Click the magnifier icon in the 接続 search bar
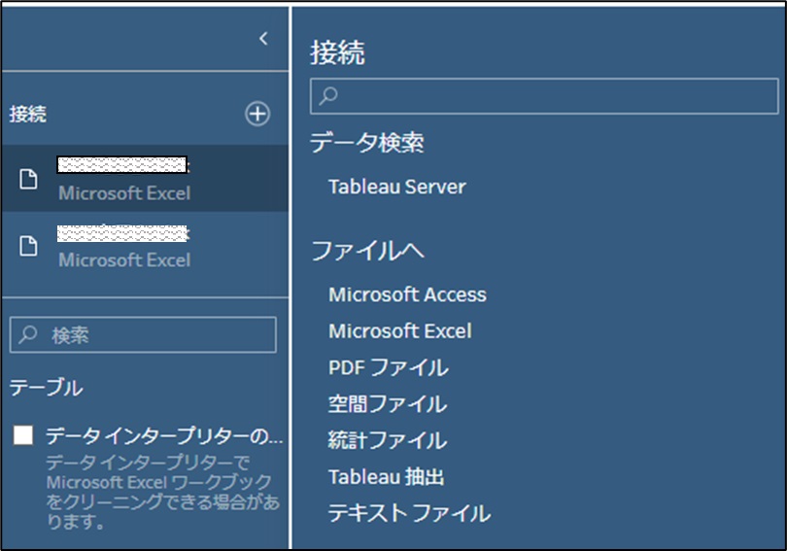The image size is (787, 551). 329,96
